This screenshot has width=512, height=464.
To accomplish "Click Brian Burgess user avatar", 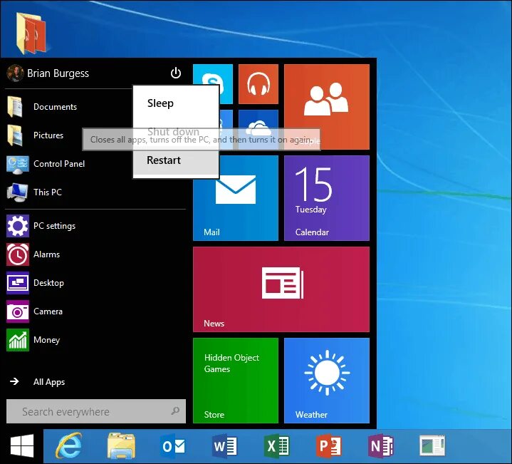I will coord(15,73).
